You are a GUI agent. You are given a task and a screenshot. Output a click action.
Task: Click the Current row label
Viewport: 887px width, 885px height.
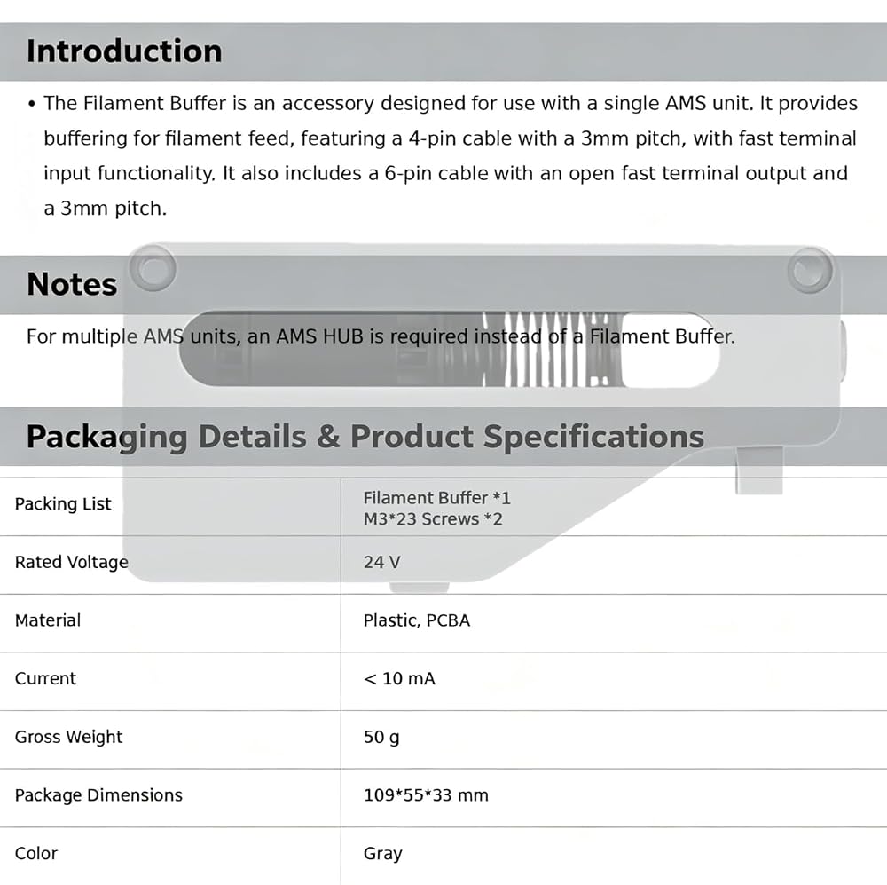tap(45, 679)
